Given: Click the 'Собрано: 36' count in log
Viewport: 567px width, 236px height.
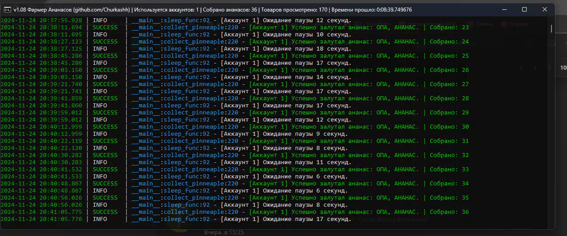Looking at the screenshot, I should coord(449,212).
